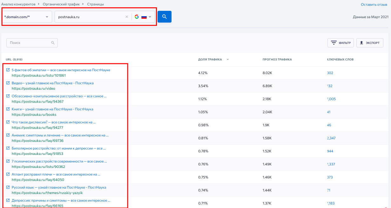Click the blue search magnifier button
Viewport: 391px width, 208px height.
coord(164,17)
